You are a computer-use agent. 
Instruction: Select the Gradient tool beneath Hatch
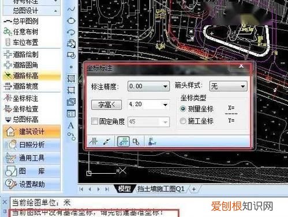pos(71,90)
